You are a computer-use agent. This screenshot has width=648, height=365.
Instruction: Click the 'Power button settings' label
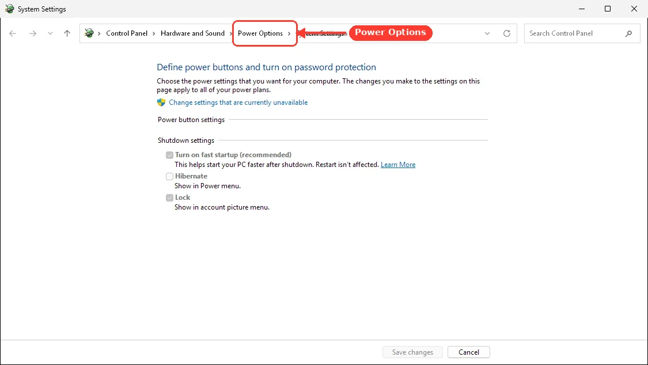click(191, 120)
